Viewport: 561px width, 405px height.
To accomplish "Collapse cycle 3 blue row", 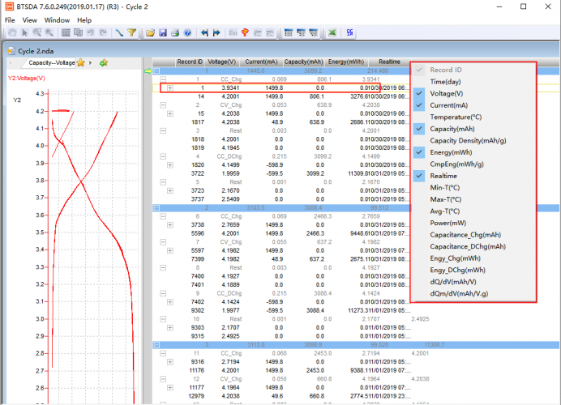I will (x=156, y=344).
